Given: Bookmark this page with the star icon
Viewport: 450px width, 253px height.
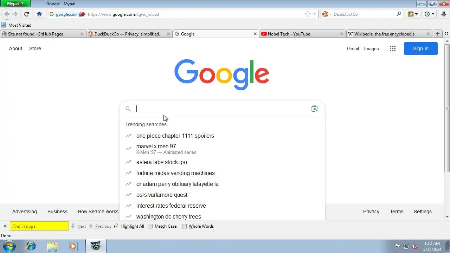Looking at the screenshot, I should tap(308, 14).
